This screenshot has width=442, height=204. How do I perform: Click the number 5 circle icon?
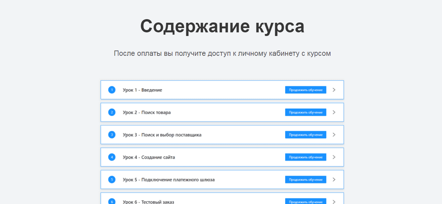point(112,180)
